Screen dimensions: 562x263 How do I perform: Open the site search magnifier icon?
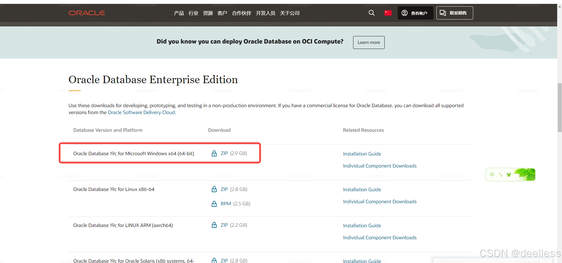[372, 13]
